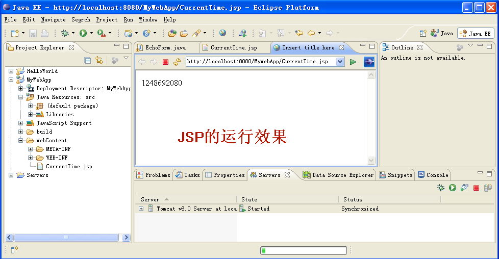Click the New wizard toolbar icon
This screenshot has height=259, width=499.
(15, 33)
